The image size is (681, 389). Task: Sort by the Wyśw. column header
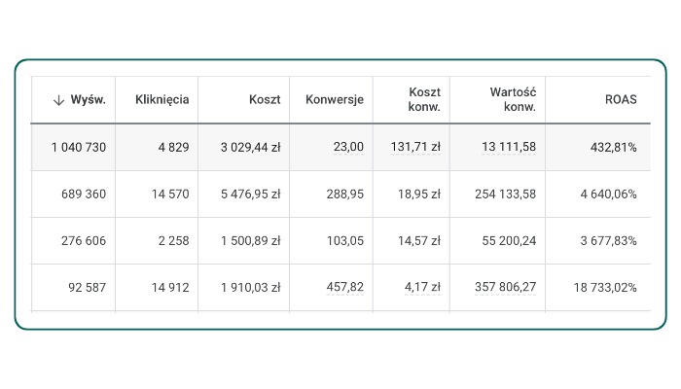click(89, 99)
